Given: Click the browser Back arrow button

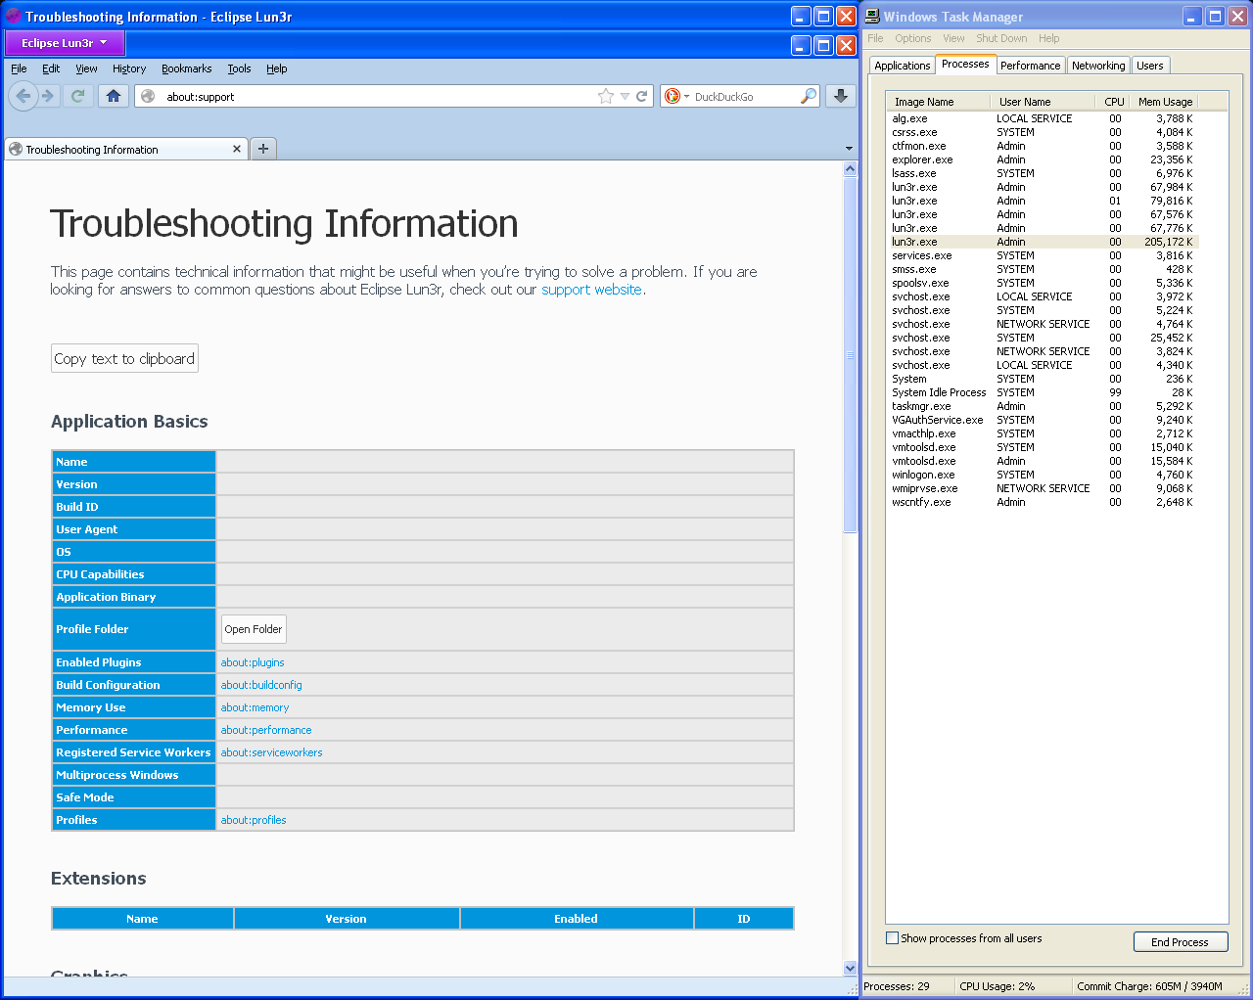Looking at the screenshot, I should [x=23, y=96].
